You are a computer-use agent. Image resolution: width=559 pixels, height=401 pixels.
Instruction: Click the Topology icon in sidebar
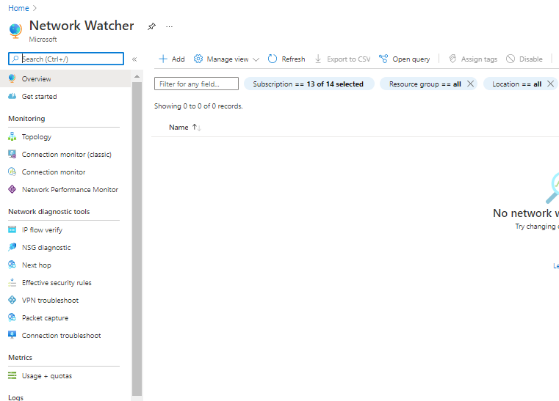pos(12,136)
